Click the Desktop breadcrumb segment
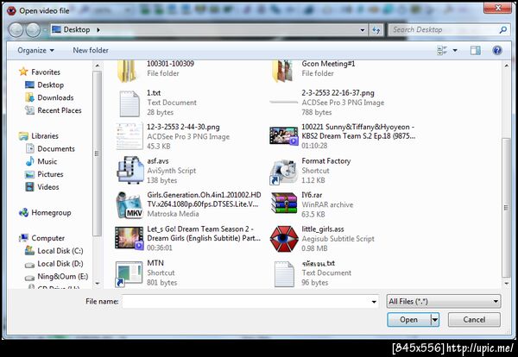Viewport: 518px width, 357px height. [77, 29]
